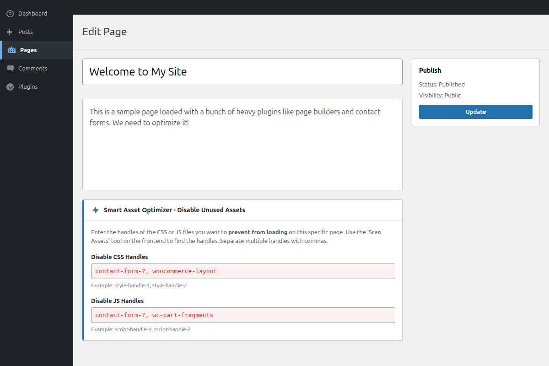Click the Plugins checkmark icon
The height and width of the screenshot is (366, 549).
[x=9, y=86]
